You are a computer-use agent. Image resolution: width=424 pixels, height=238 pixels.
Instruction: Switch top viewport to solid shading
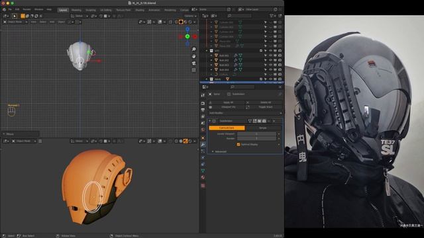tap(181, 22)
